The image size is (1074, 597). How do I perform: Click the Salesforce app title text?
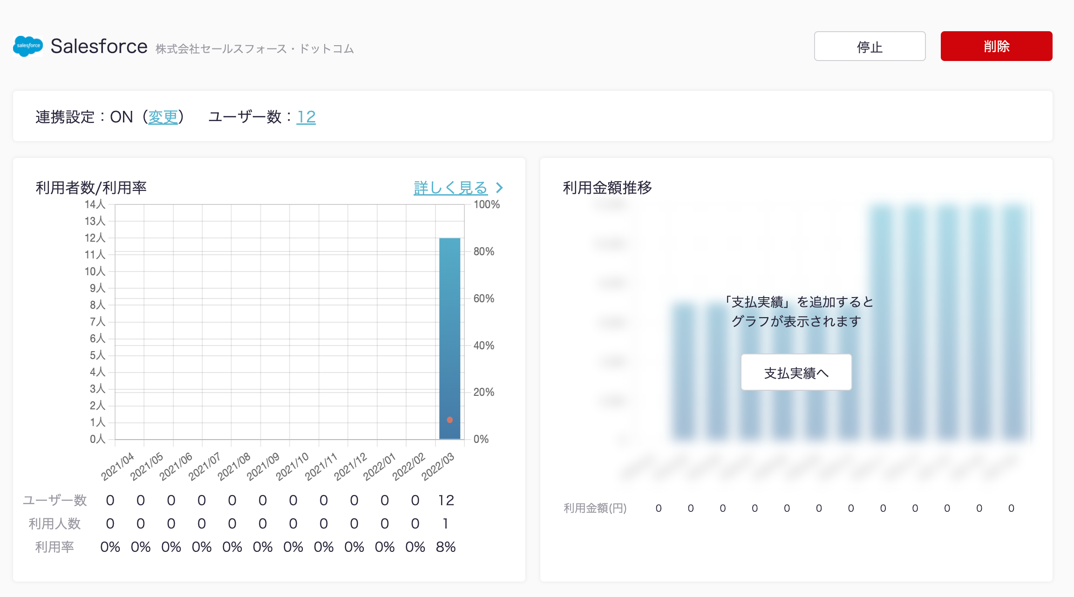[99, 46]
